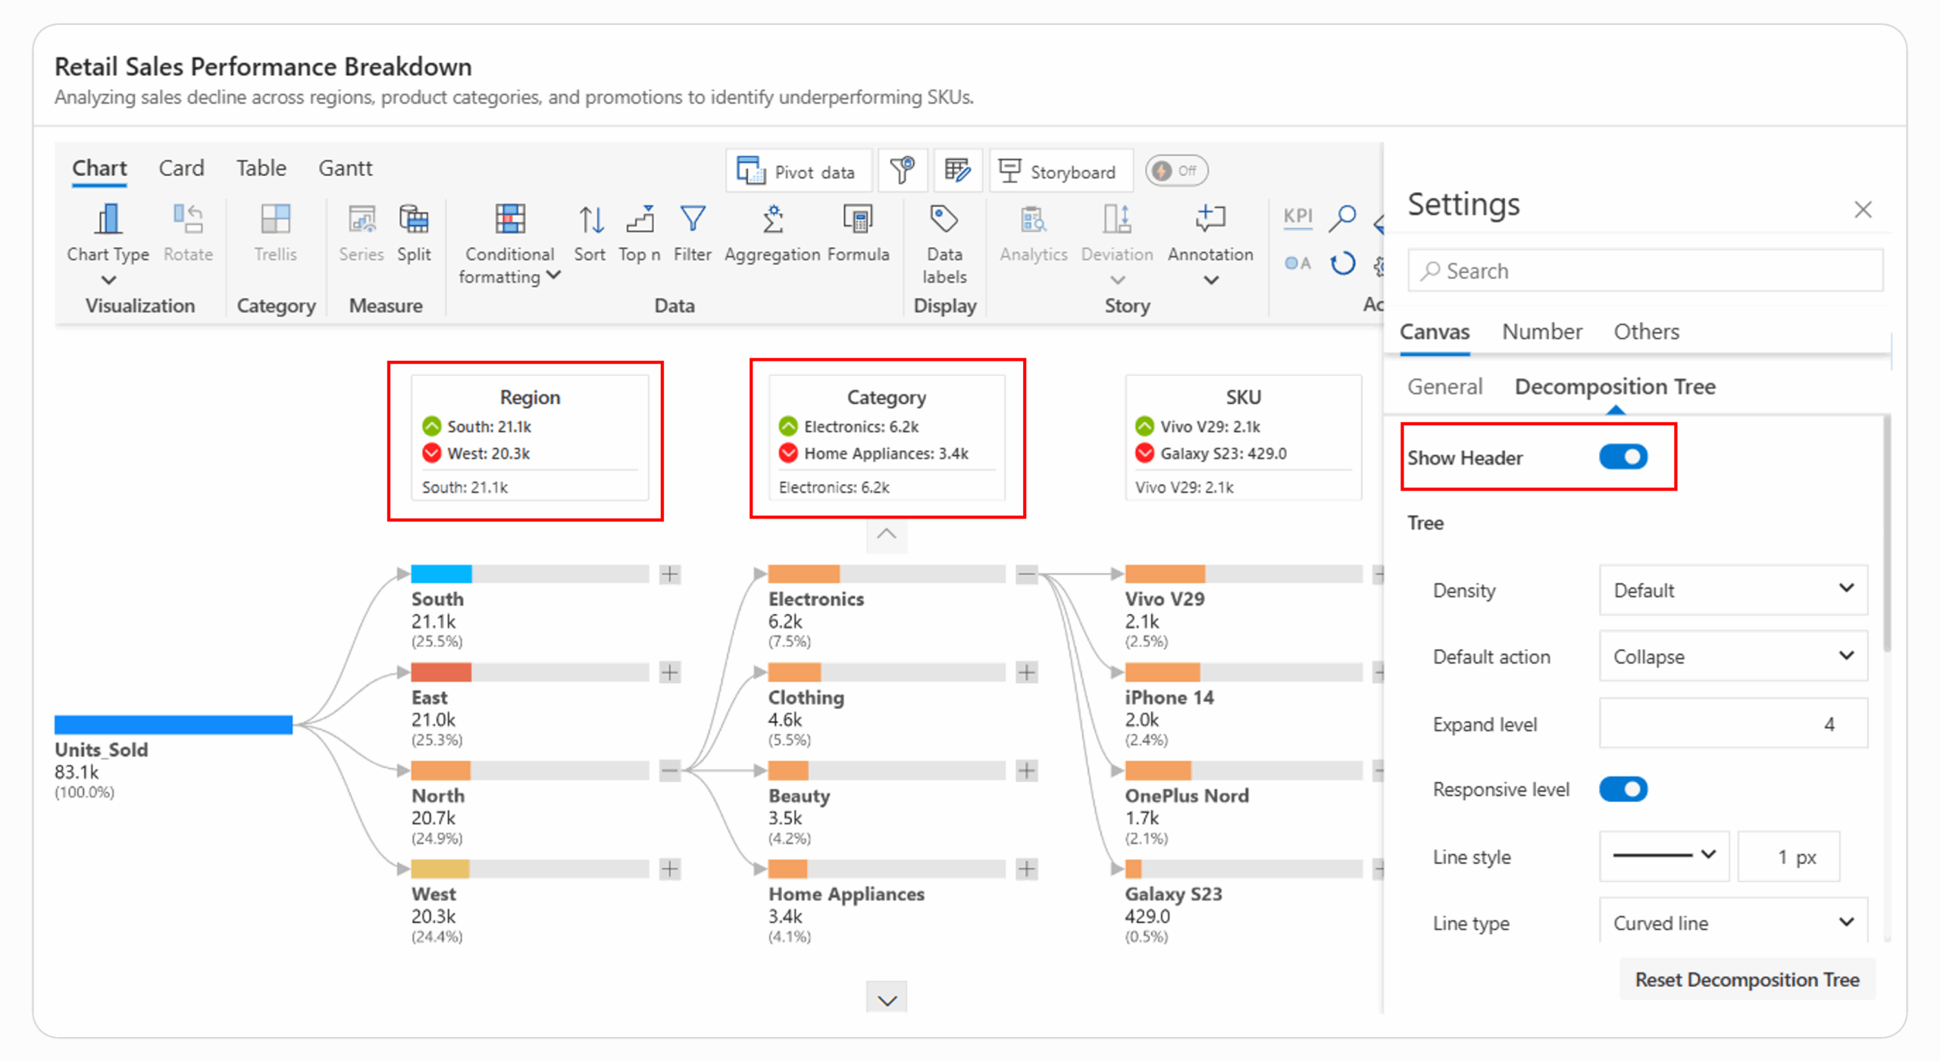Disable the Show Header toggle
Image resolution: width=1940 pixels, height=1062 pixels.
[x=1623, y=456]
